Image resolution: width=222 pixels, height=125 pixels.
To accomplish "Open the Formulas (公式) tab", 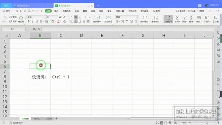I will tap(77, 11).
